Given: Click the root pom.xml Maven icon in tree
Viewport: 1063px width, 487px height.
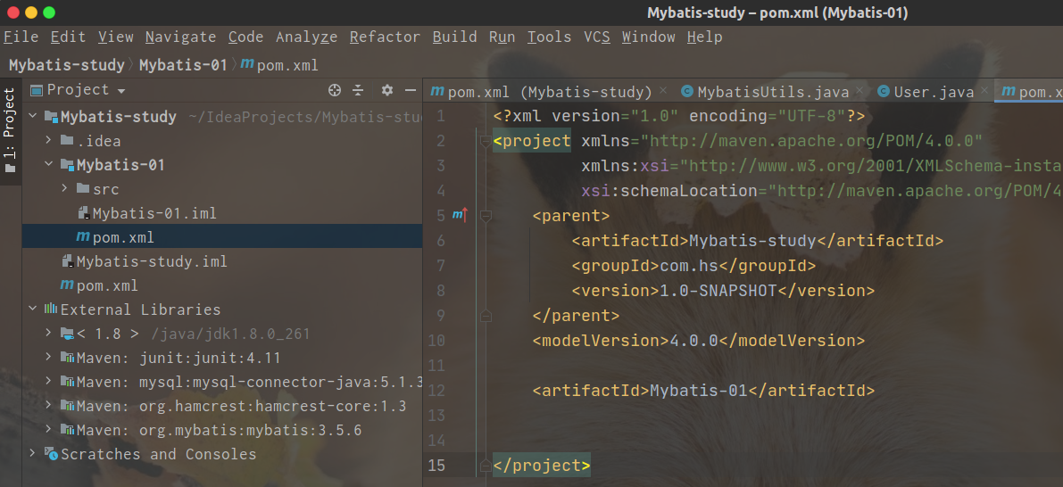Looking at the screenshot, I should coord(66,285).
